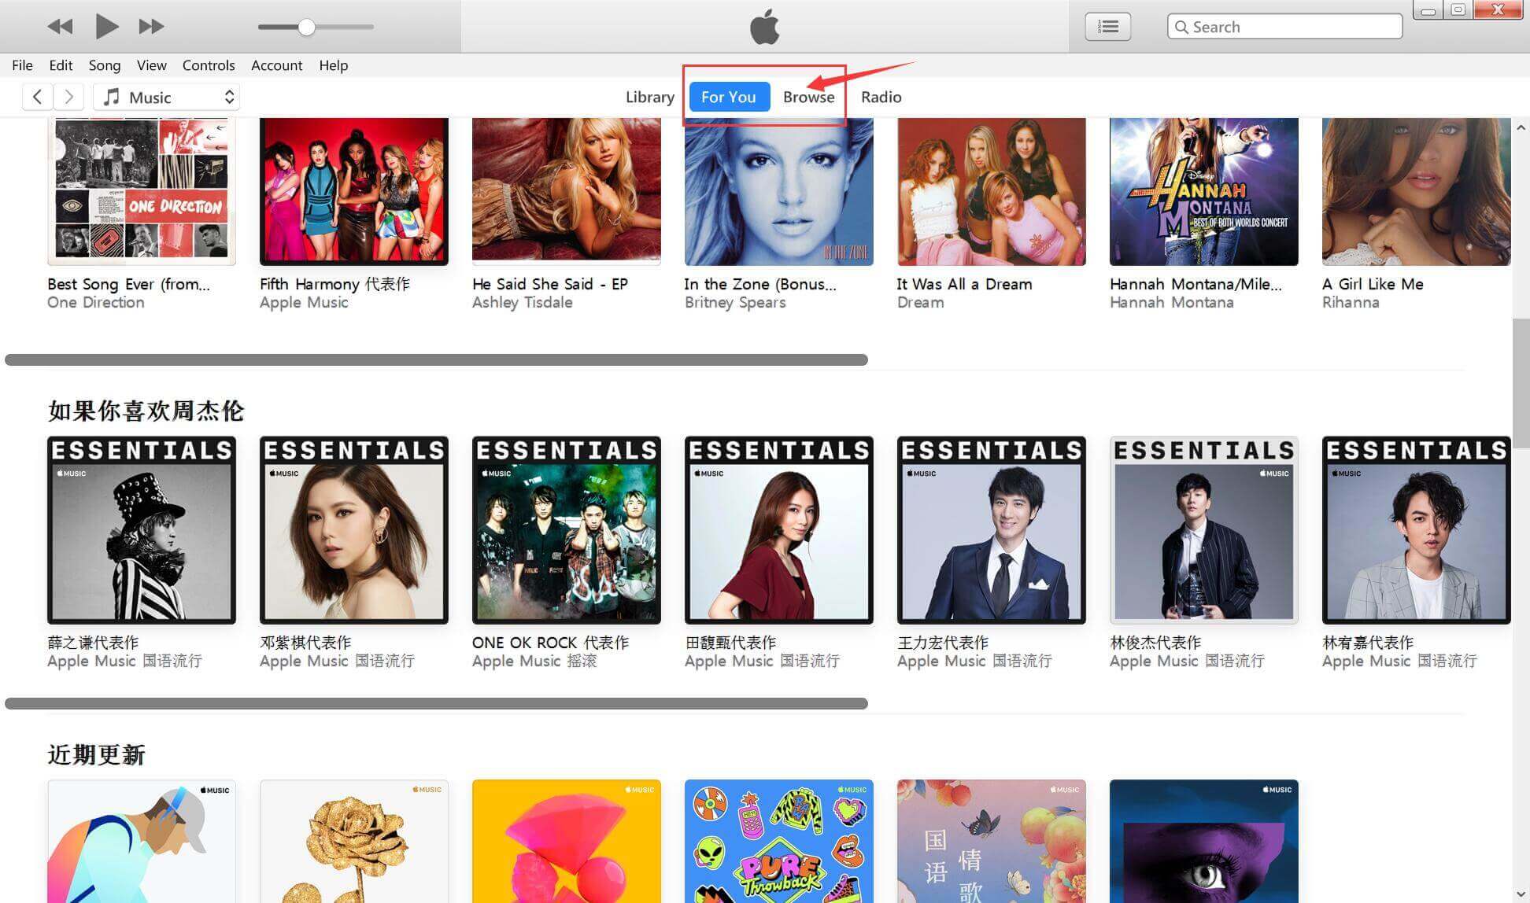Click the Library button
This screenshot has width=1530, height=903.
point(649,97)
